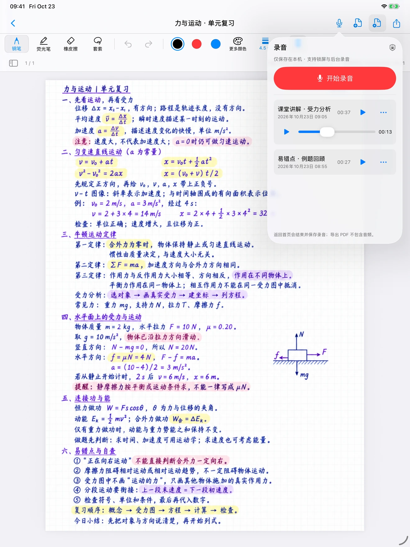This screenshot has width=410, height=547.
Task: Toggle the page sidebar panel
Action: pos(13,63)
